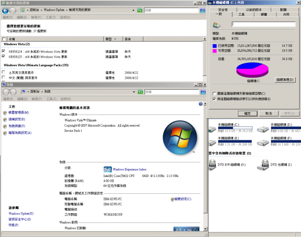Open help icon in System window
This screenshot has height=237, width=301.
point(201,104)
